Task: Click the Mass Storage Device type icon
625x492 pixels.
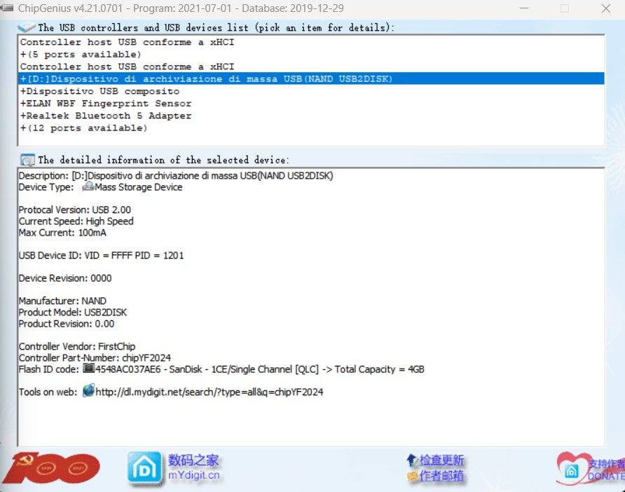Action: point(88,186)
